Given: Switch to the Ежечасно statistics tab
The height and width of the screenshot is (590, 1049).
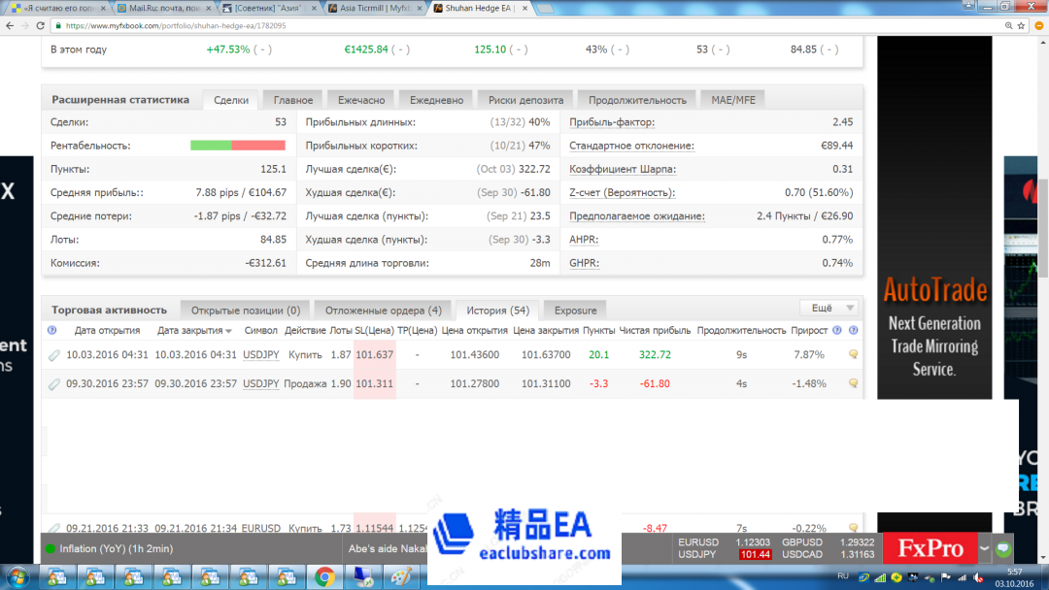Looking at the screenshot, I should tap(361, 100).
